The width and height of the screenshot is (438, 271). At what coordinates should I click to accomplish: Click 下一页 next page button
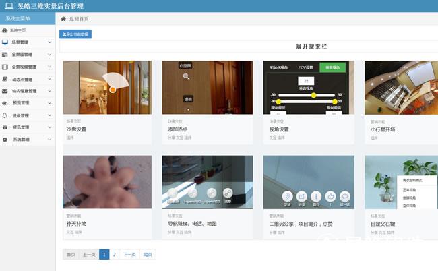pos(129,254)
